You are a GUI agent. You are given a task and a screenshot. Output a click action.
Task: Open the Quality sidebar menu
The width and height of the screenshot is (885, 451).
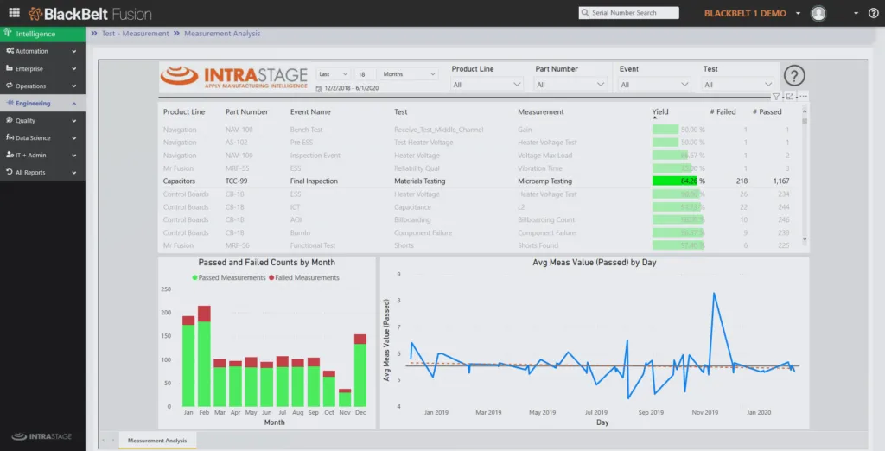(x=42, y=121)
